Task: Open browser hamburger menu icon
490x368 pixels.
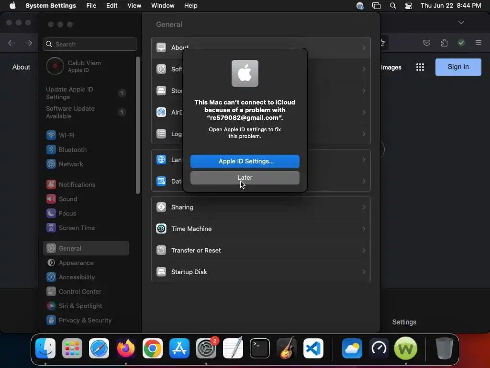Action: 478,43
